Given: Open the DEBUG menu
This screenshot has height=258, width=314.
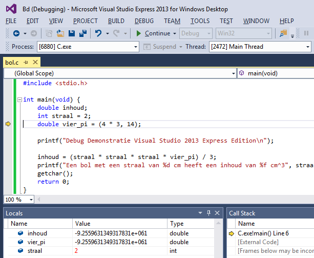Looking at the screenshot, I should (144, 21).
